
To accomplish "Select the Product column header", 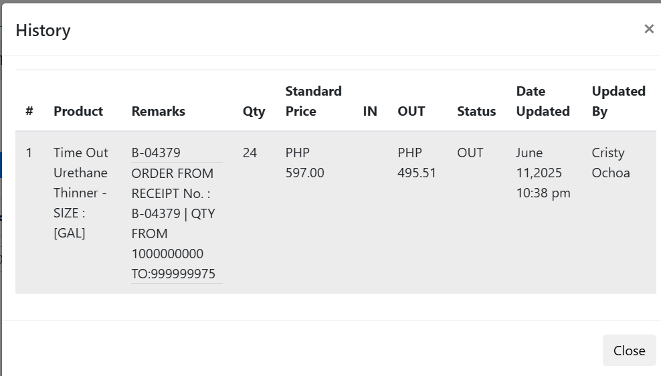I will tap(78, 111).
